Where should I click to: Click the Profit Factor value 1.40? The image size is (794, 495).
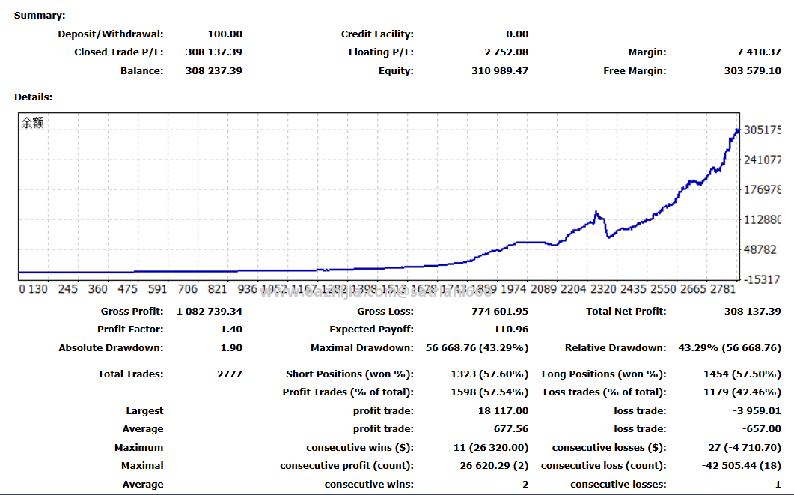[231, 330]
